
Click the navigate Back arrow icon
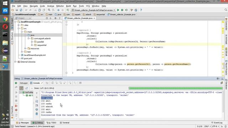point(58,10)
